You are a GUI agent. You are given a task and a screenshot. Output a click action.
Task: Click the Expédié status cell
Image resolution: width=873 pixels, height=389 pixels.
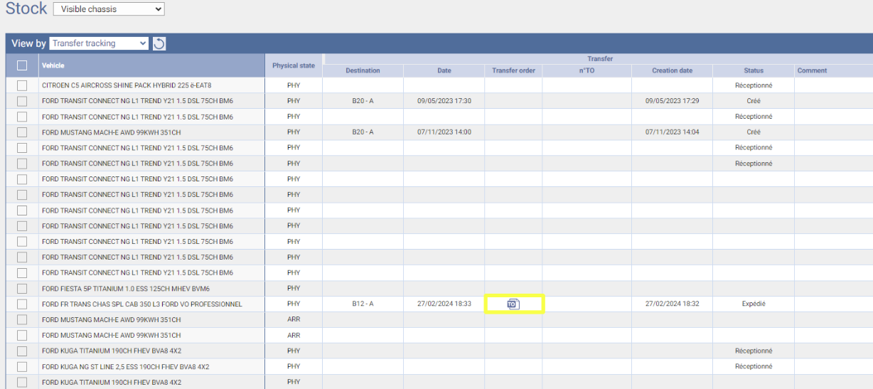coord(754,304)
